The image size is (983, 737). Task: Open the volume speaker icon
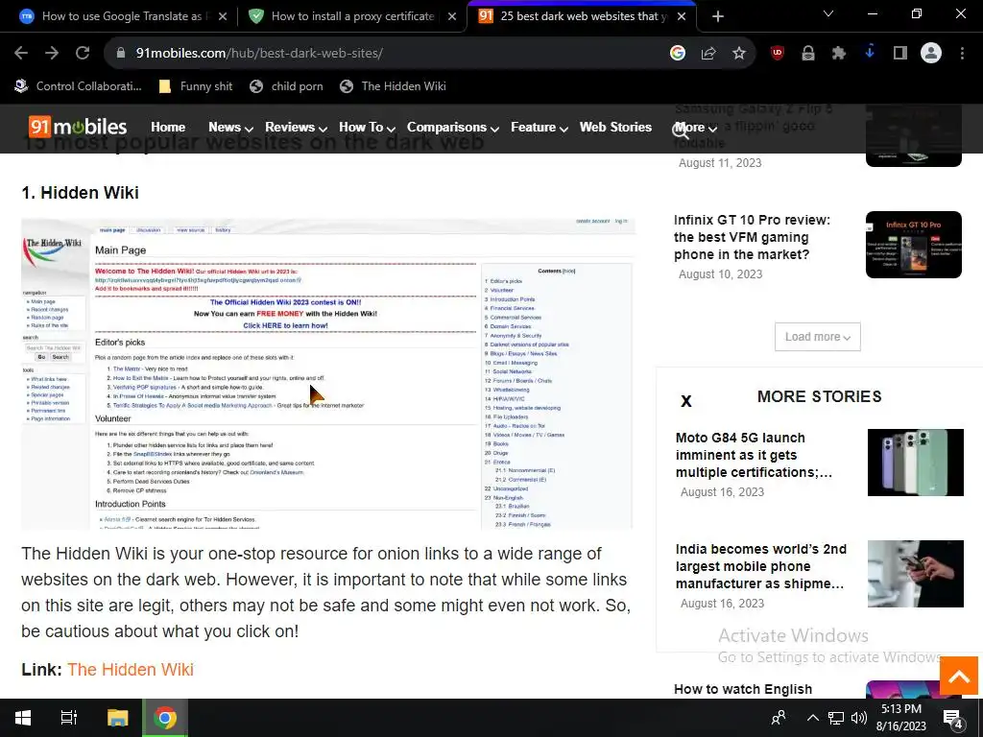859,718
